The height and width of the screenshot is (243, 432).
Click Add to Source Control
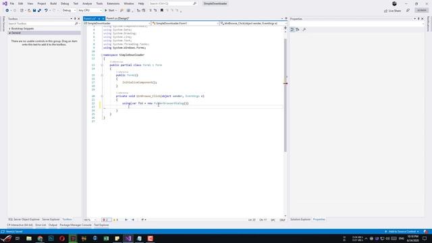tap(402, 232)
